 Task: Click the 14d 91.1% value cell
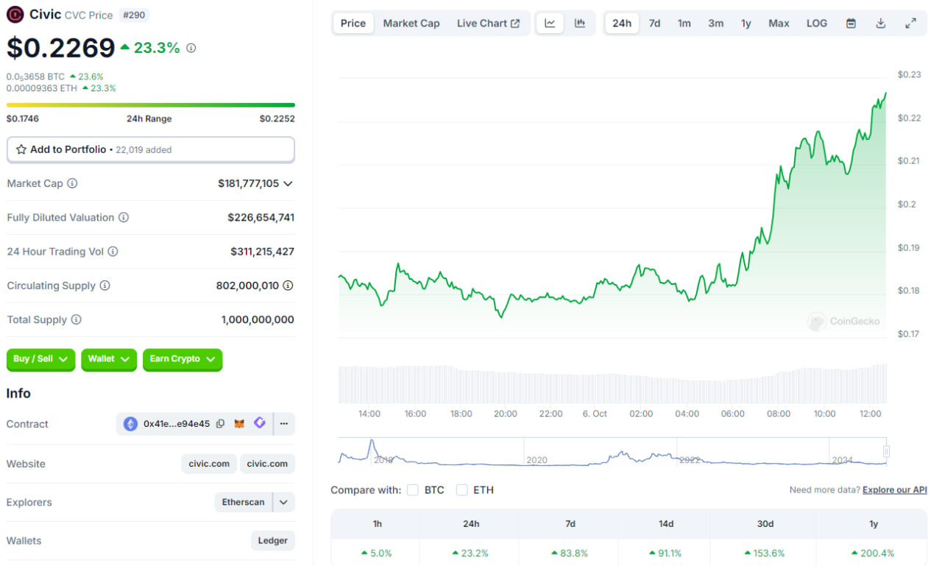tap(665, 553)
